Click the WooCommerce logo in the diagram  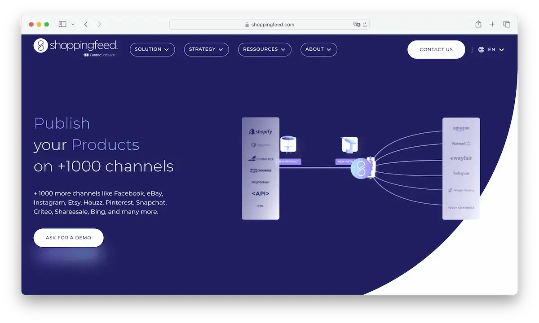click(x=261, y=170)
